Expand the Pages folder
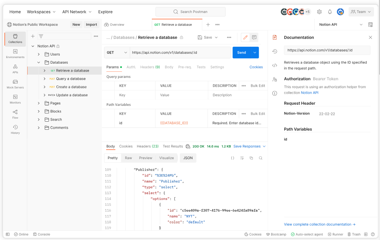Image resolution: width=380 pixels, height=240 pixels. pyautogui.click(x=39, y=103)
